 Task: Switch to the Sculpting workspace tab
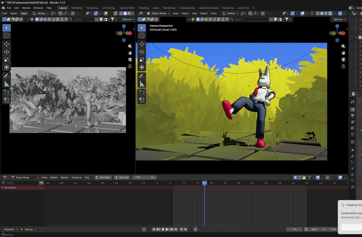point(92,8)
